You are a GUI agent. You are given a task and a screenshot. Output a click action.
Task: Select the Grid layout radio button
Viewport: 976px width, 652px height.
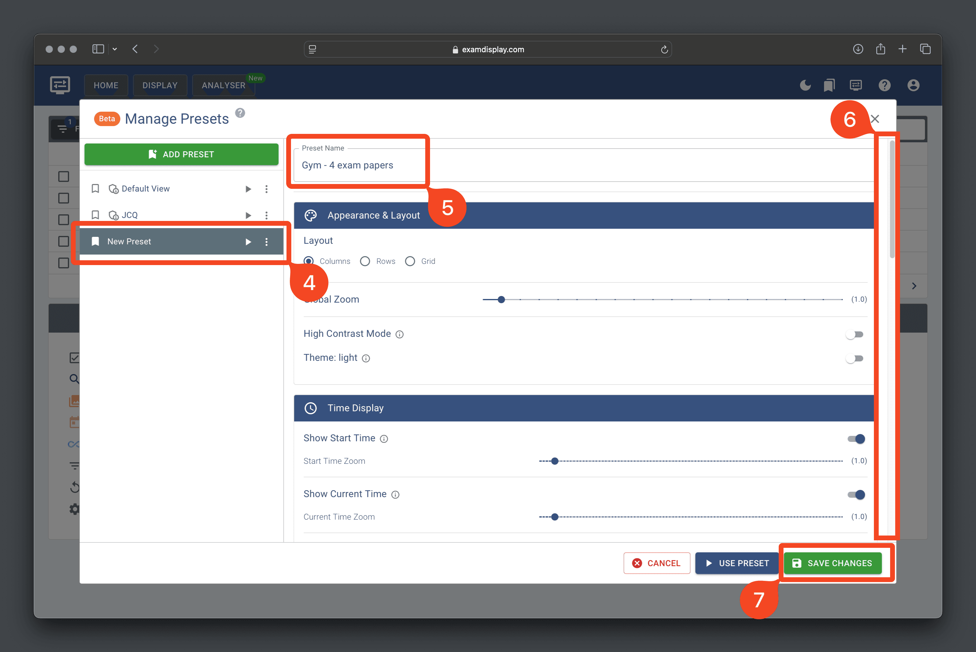tap(410, 261)
